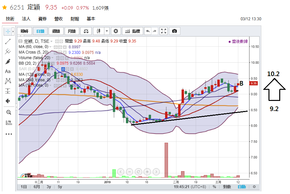Collapse the indicator legend box

coord(20,41)
